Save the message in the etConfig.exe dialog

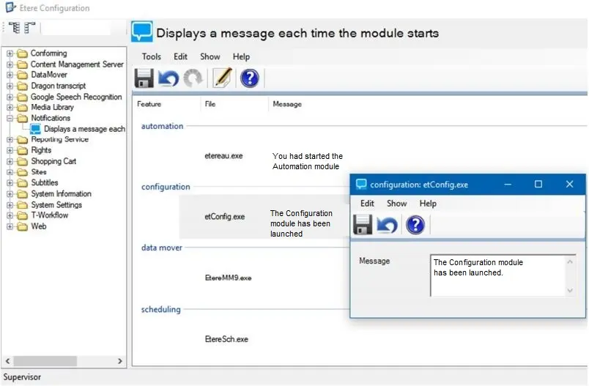tap(363, 225)
